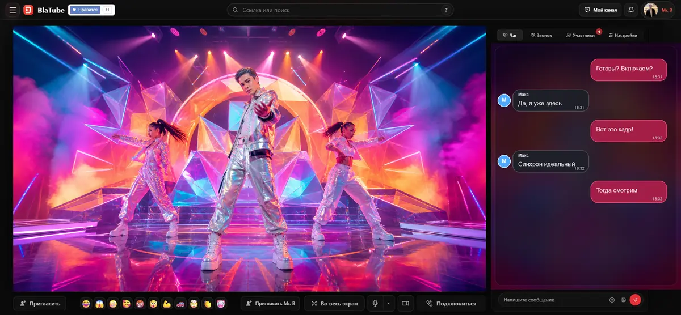681x315 pixels.
Task: Click the video stream of dancers
Action: (x=250, y=159)
